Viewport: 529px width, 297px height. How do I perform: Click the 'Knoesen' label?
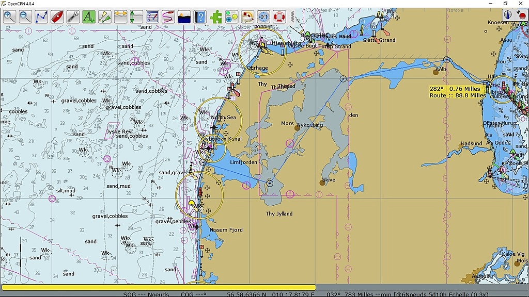point(498,23)
